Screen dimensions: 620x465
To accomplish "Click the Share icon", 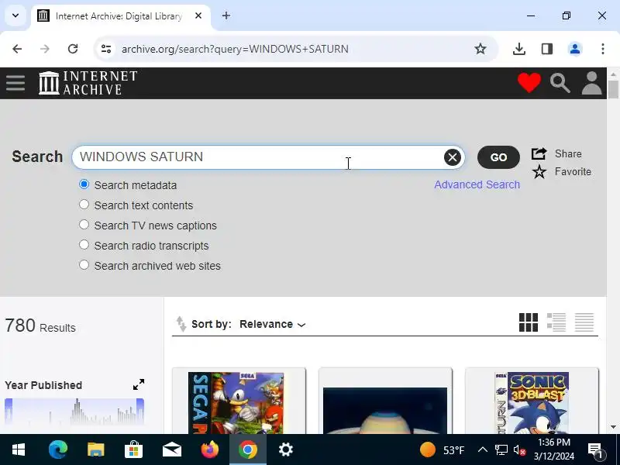I will coord(539,153).
